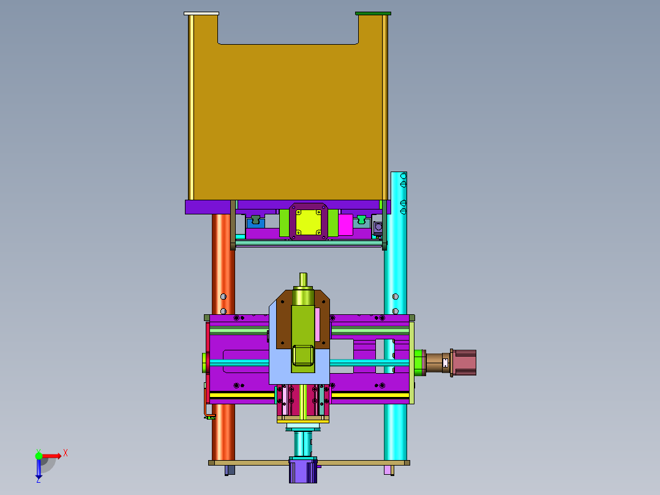The height and width of the screenshot is (495, 660).
Task: Select the red servo motor on right side
Action: tap(463, 363)
